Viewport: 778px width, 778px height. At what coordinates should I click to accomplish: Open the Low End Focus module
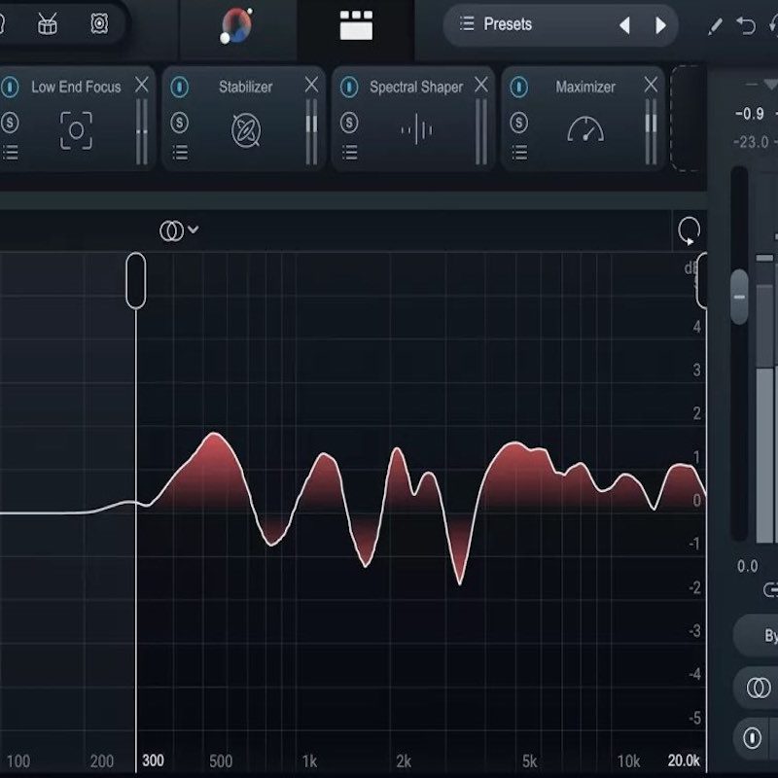pos(76,130)
